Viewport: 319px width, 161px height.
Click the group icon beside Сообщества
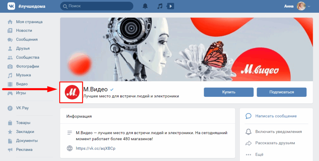point(10,58)
